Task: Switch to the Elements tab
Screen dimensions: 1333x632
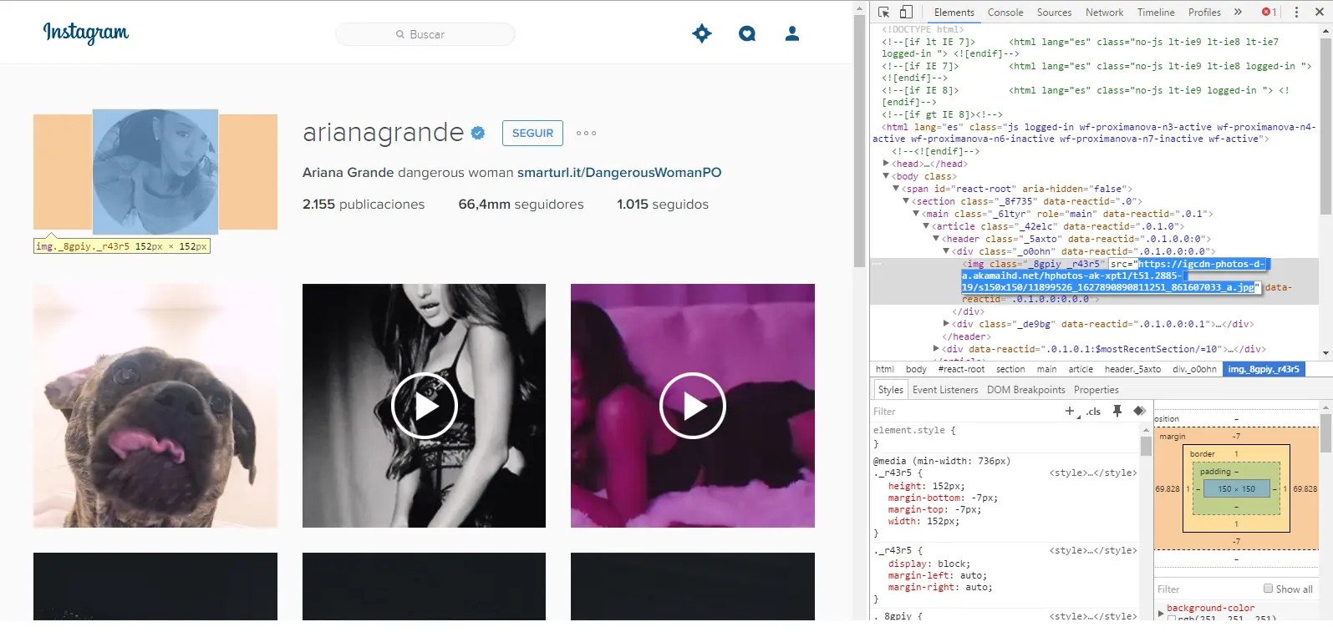Action: [x=954, y=13]
